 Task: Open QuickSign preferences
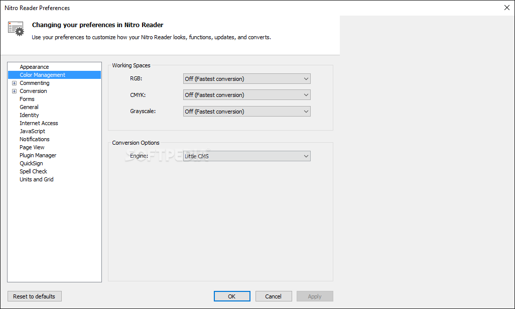31,163
